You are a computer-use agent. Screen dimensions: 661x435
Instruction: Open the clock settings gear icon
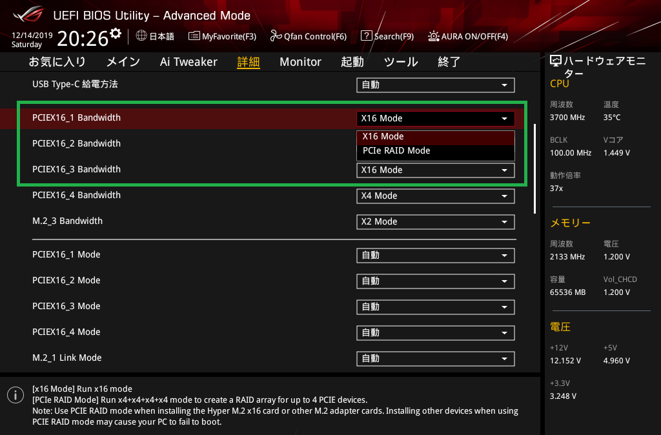[x=116, y=34]
